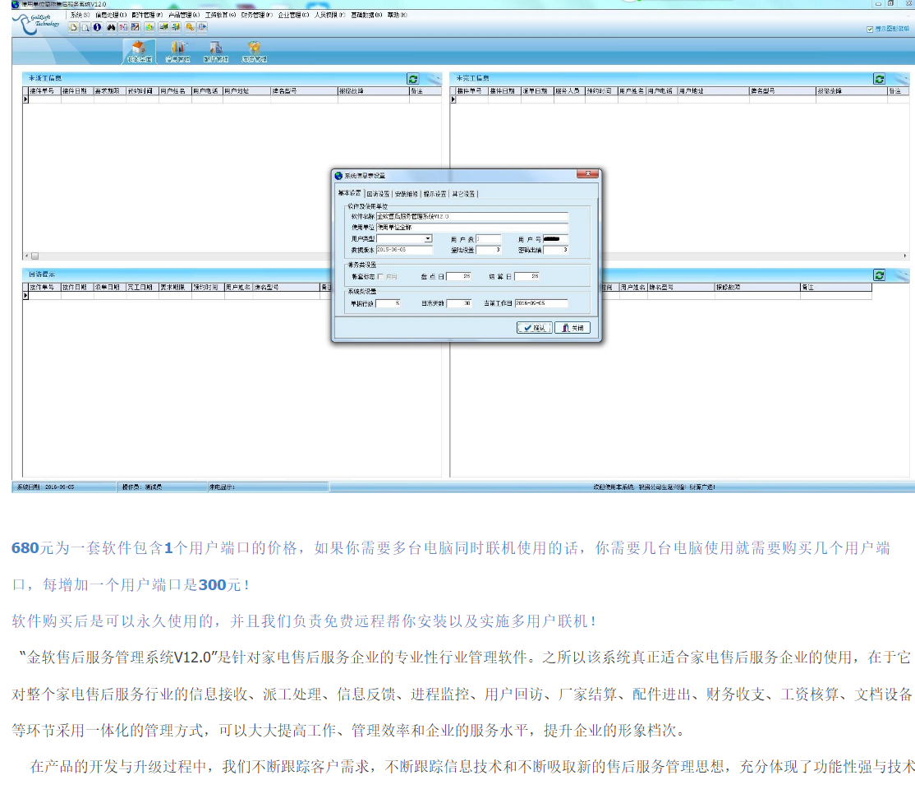Click the 软件名称 input field
The image size is (915, 789).
point(472,217)
